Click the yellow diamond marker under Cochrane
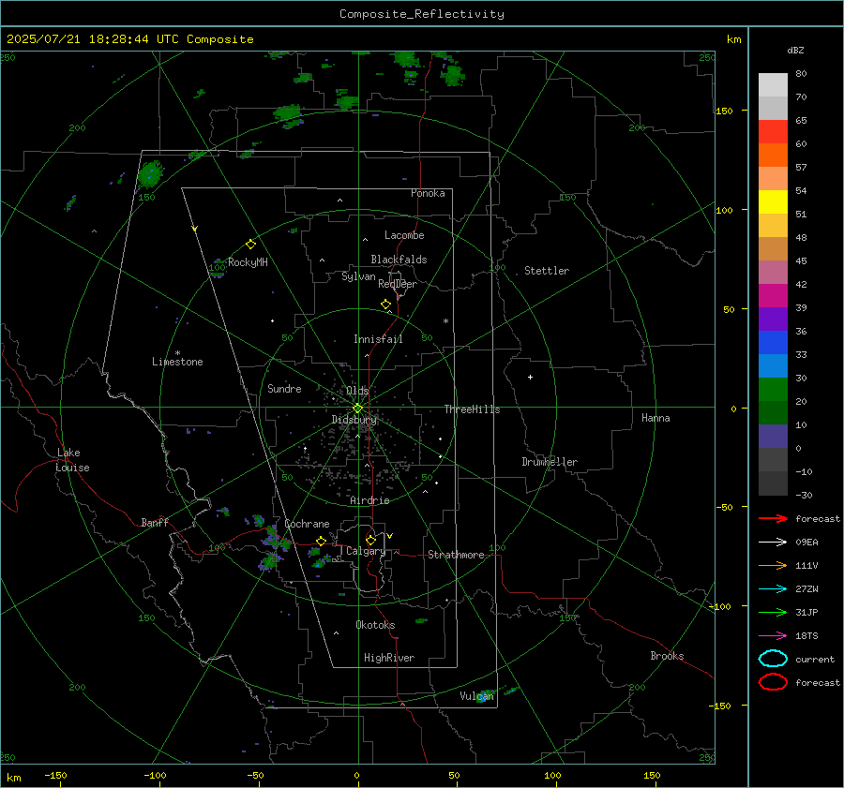Screen dimensions: 844x788 click(x=321, y=541)
